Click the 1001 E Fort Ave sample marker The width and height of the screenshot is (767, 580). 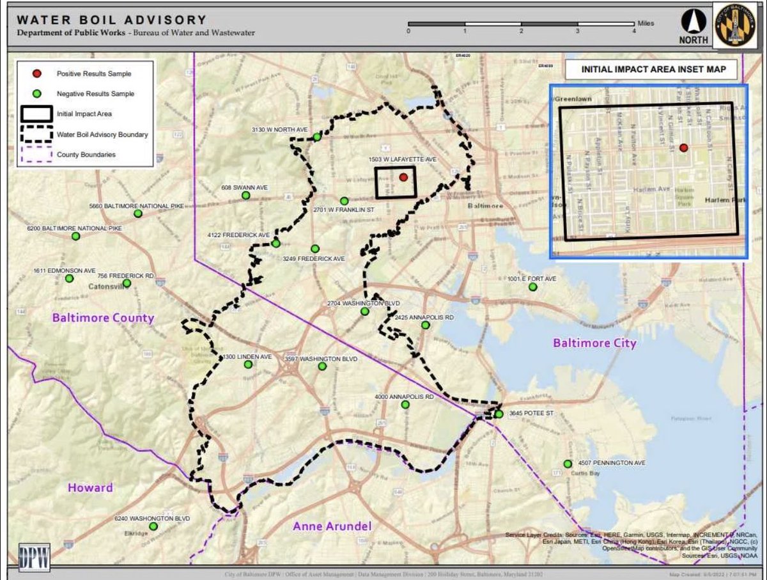(x=532, y=286)
